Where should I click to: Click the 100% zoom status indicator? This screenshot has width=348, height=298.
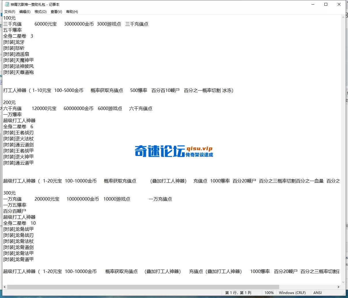click(269, 293)
